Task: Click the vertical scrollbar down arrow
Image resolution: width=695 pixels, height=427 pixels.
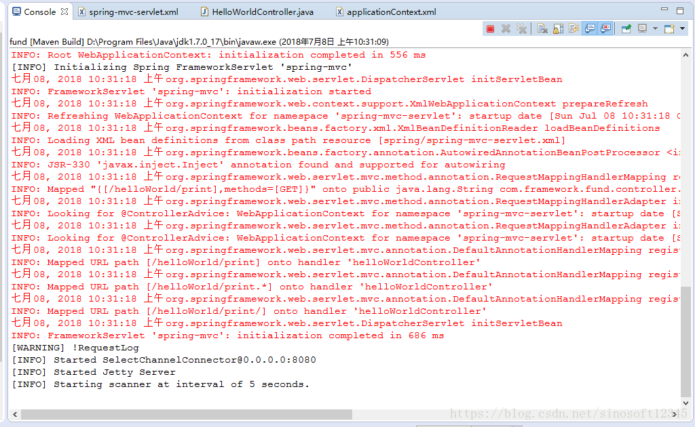Action: pyautogui.click(x=685, y=403)
